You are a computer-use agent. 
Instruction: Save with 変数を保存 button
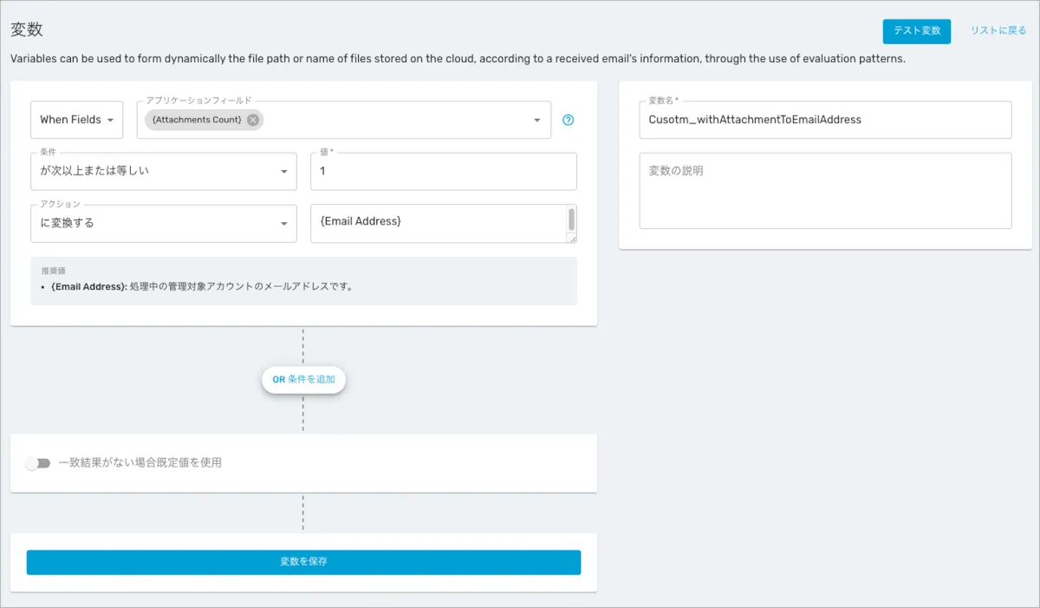click(303, 562)
